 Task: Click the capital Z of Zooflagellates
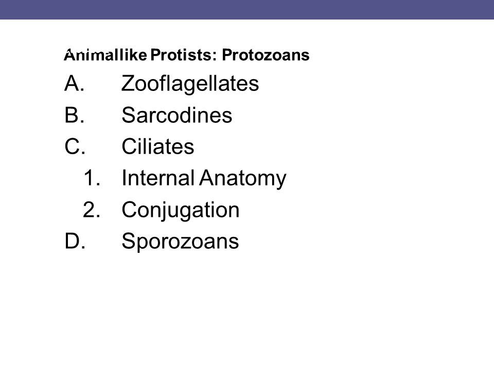[128, 83]
